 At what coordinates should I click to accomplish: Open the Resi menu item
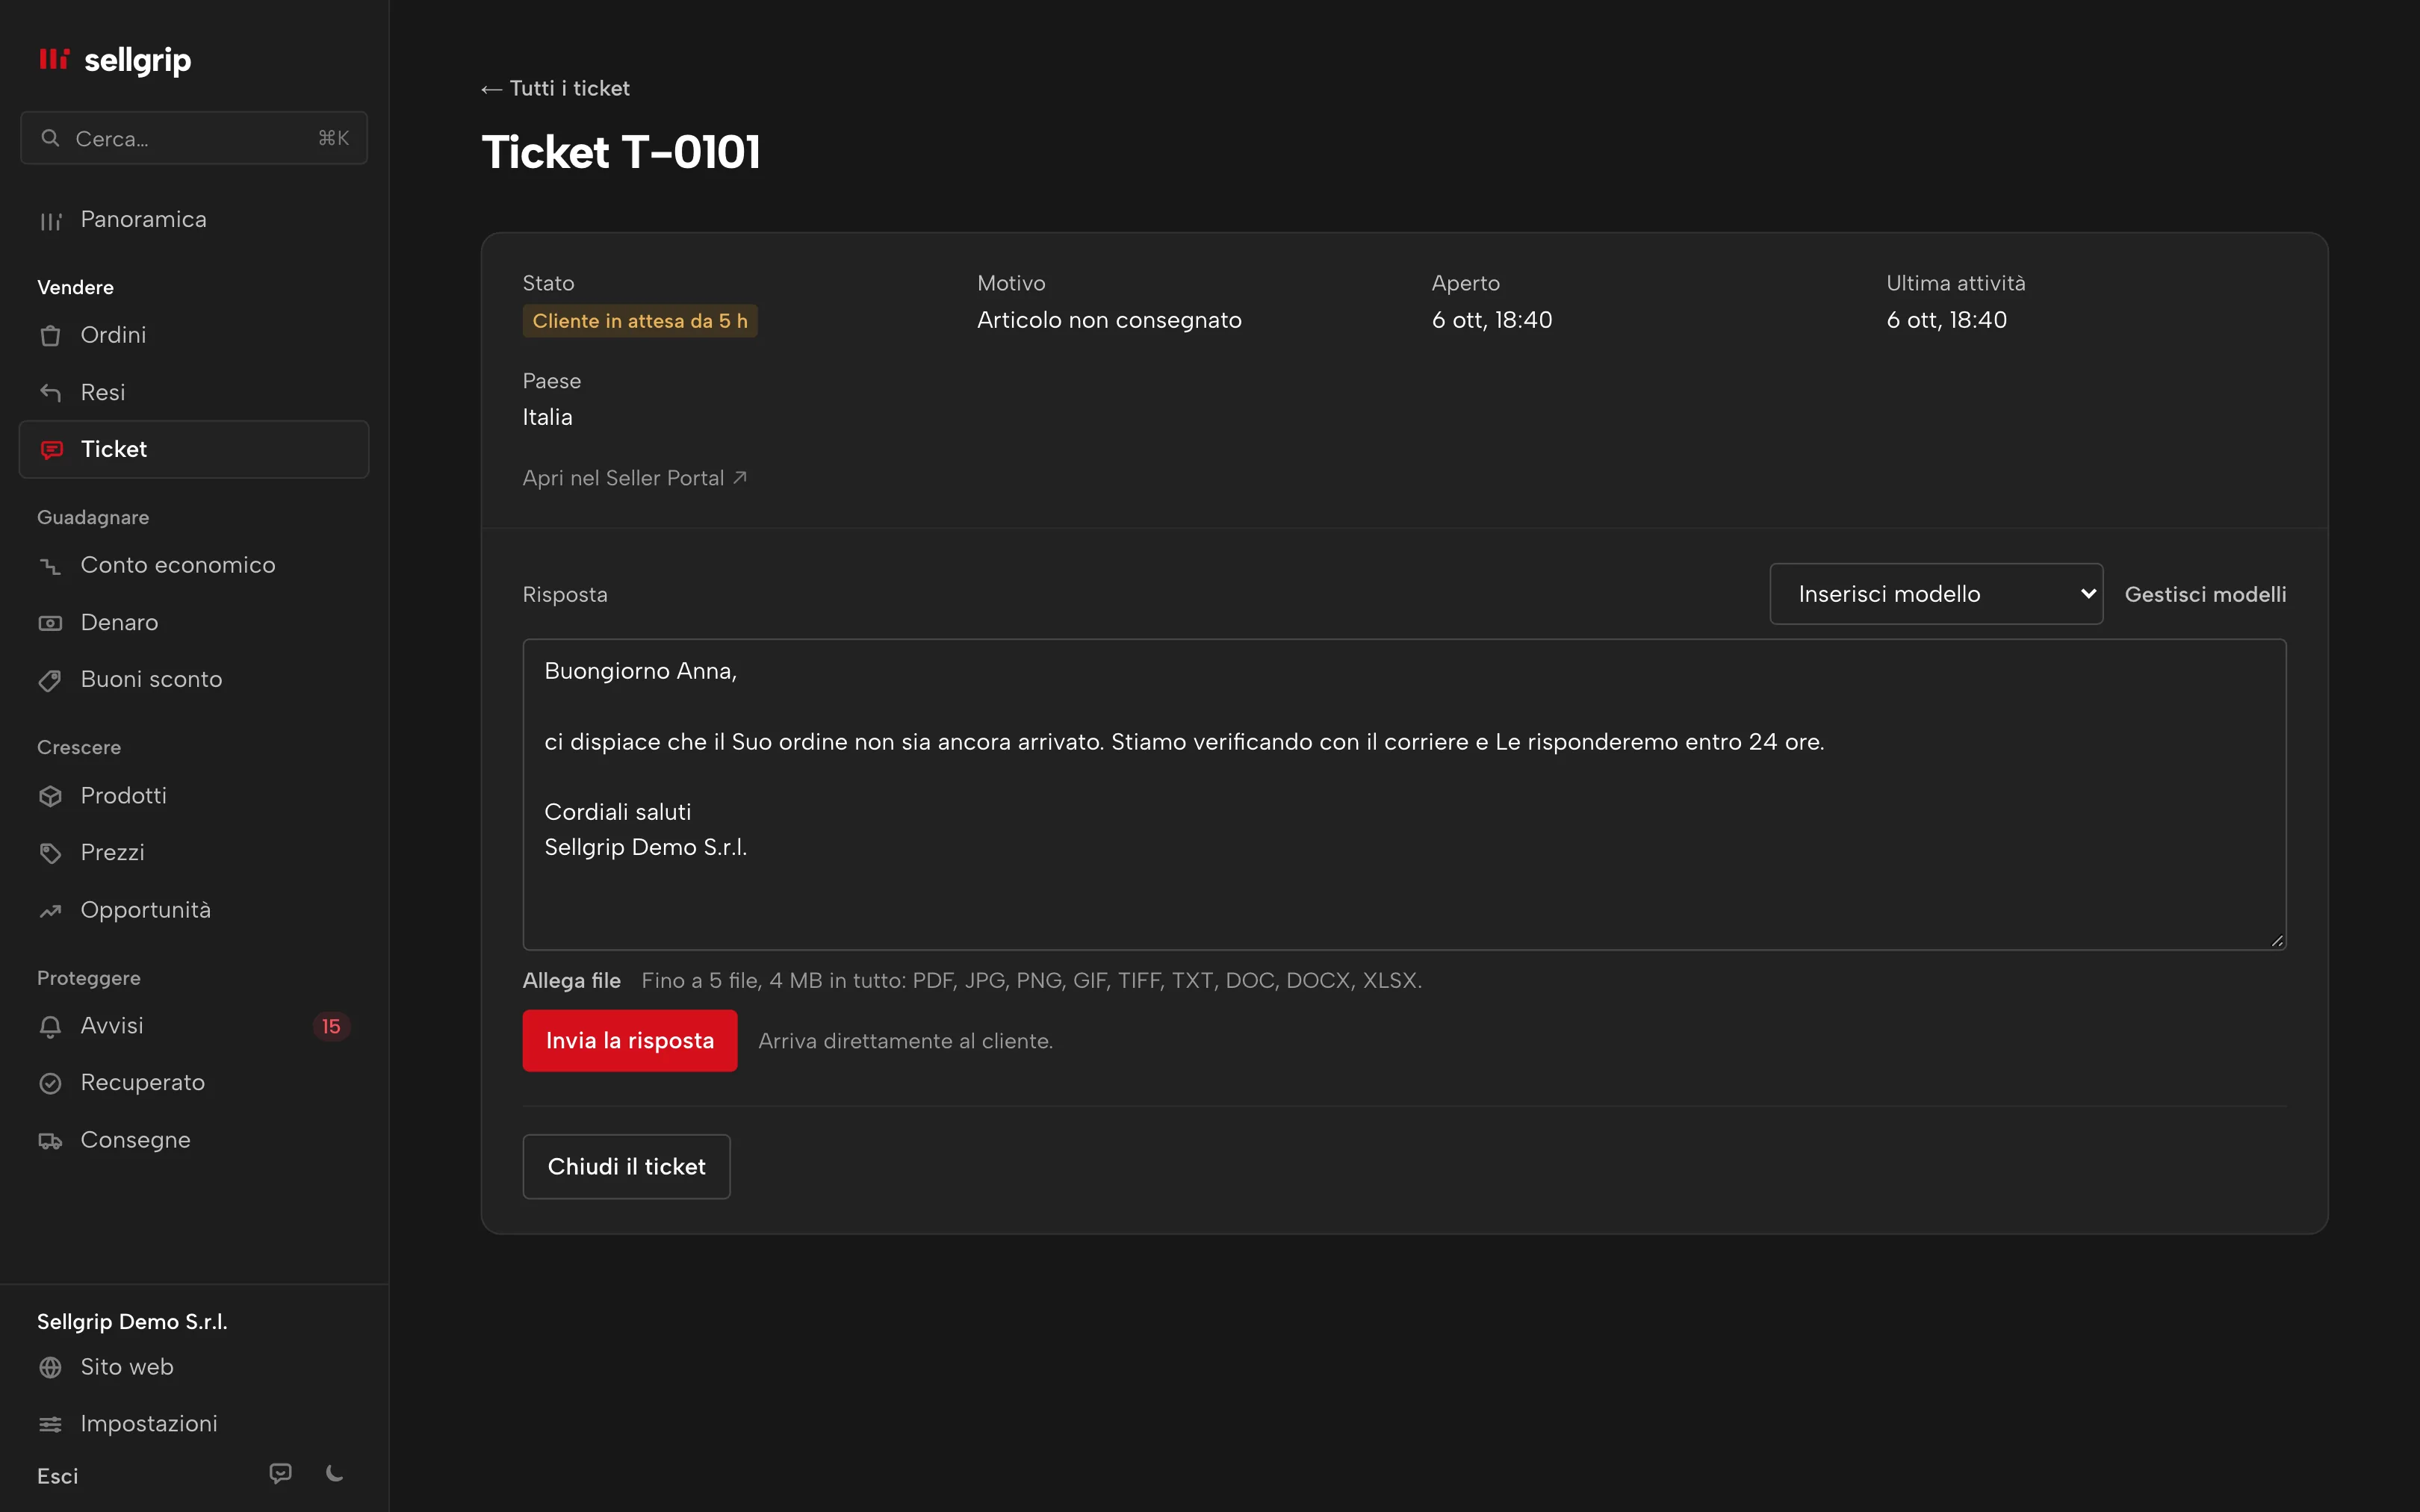coord(194,392)
